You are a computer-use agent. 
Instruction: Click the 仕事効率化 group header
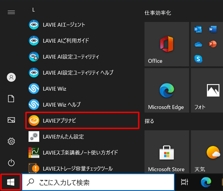[x=158, y=13]
